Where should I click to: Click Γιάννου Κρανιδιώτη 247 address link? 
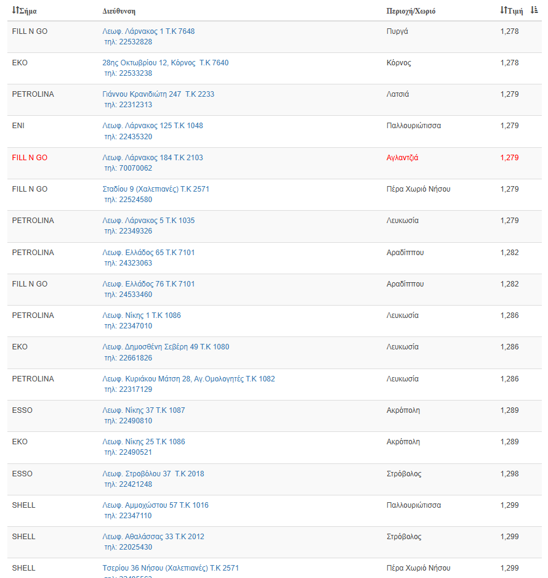tap(158, 94)
